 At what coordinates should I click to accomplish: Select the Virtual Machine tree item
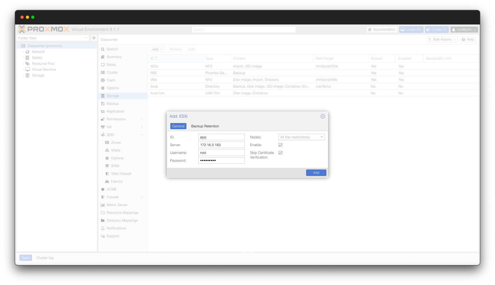[x=44, y=70]
